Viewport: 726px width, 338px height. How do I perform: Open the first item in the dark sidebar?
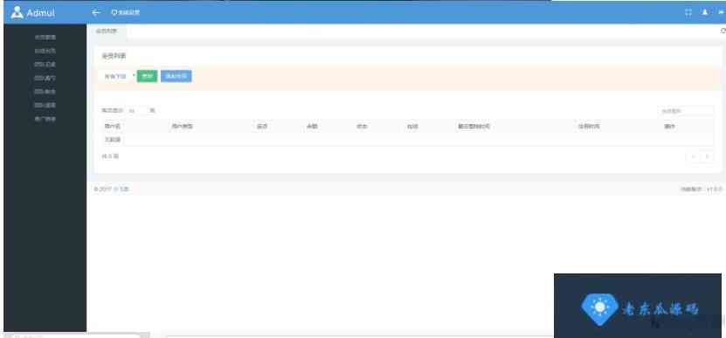pyautogui.click(x=45, y=37)
